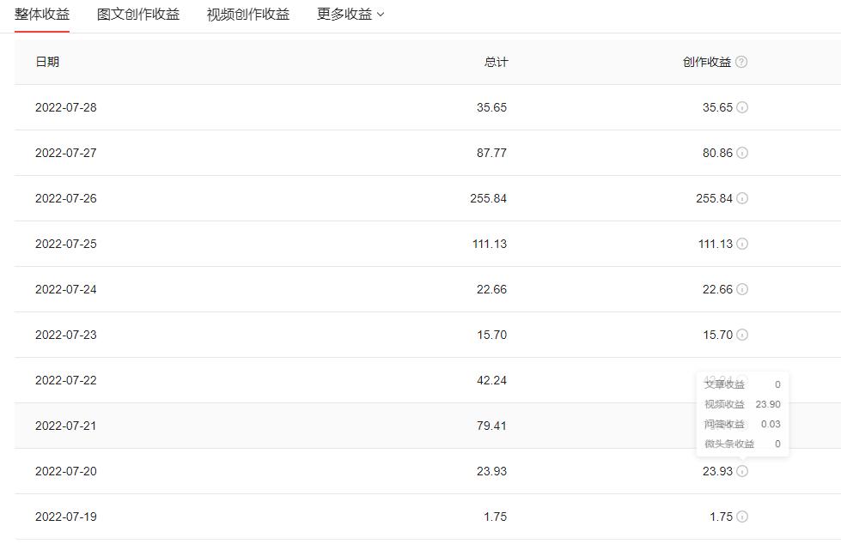Click the 总计 value 79.41 for 2022-07-21
Image resolution: width=841 pixels, height=550 pixels.
coord(491,426)
